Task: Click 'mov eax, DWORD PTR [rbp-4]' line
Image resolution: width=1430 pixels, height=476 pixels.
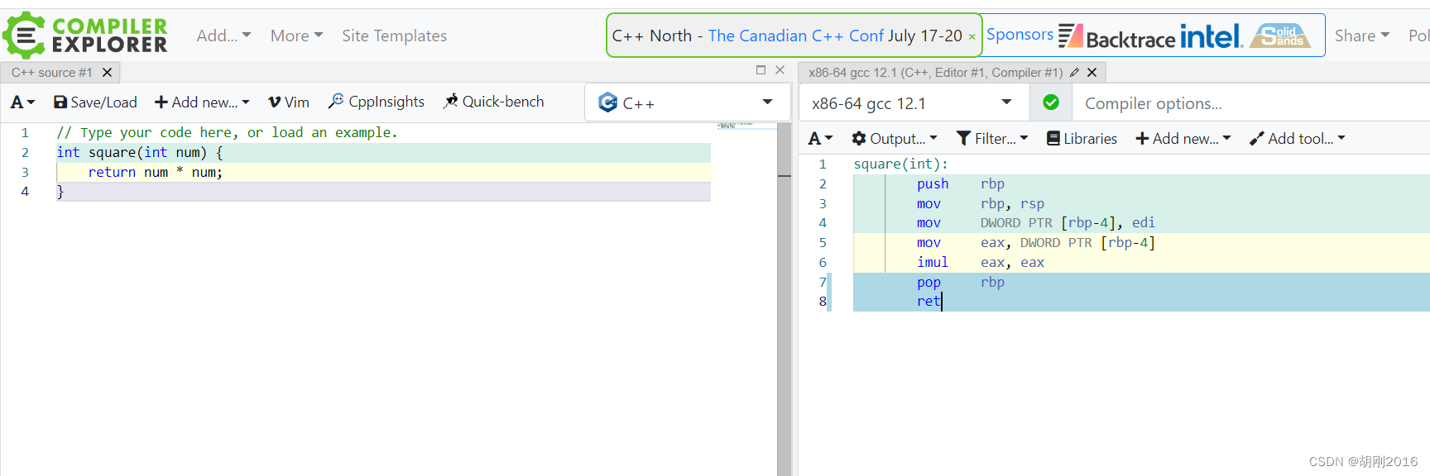Action: tap(1035, 242)
